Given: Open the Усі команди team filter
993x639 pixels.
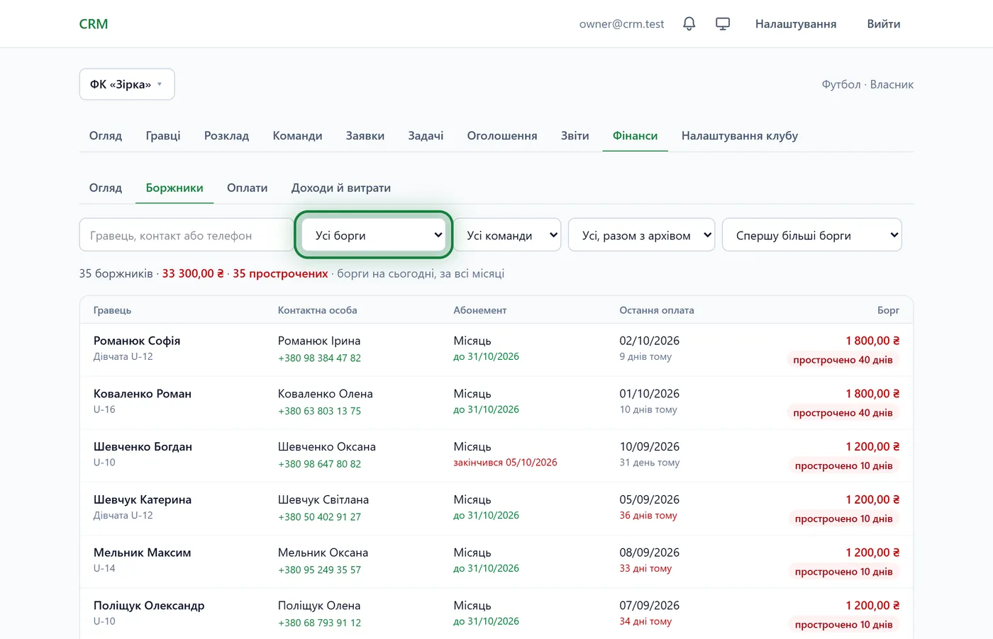Looking at the screenshot, I should pos(508,235).
